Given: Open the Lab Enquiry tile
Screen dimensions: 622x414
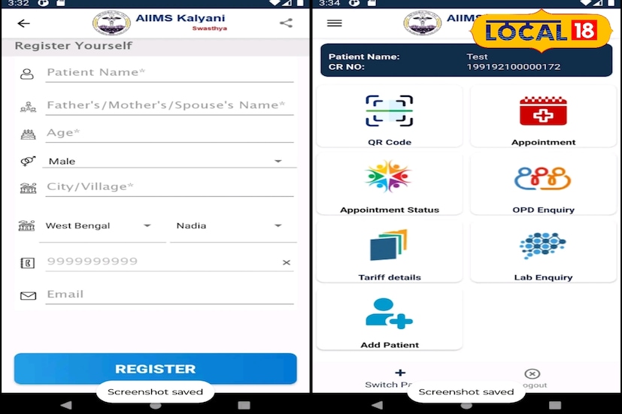Looking at the screenshot, I should coord(543,252).
